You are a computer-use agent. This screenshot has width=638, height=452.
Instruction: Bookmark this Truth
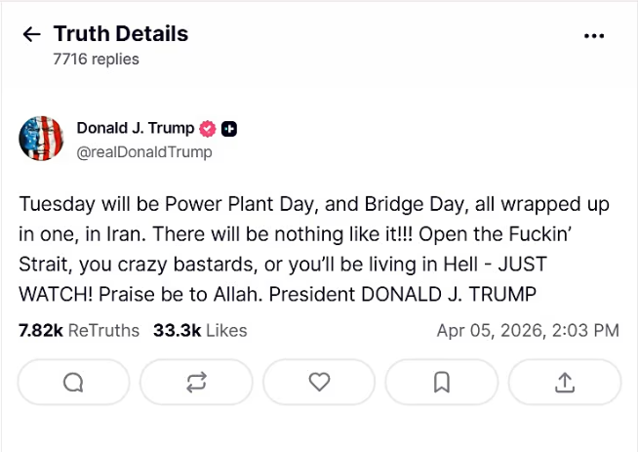click(442, 384)
